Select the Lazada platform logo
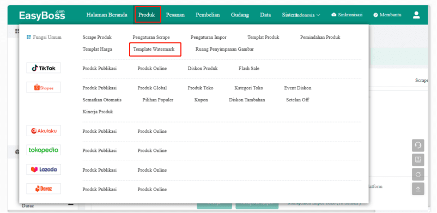Screen dimensions: 437x213 44,169
